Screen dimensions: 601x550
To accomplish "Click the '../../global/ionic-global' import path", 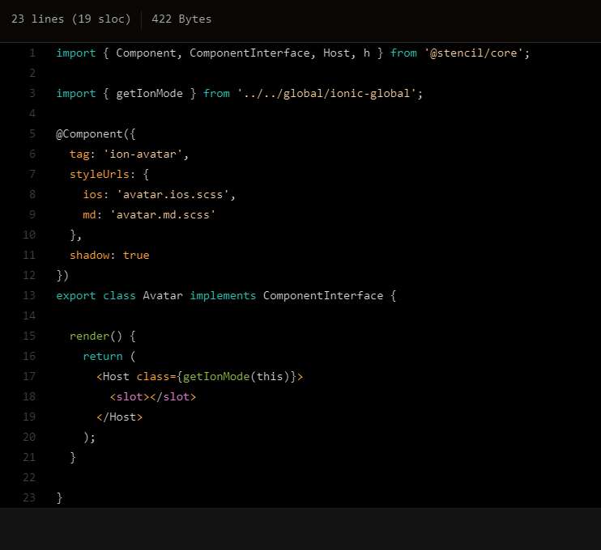I will (x=326, y=93).
